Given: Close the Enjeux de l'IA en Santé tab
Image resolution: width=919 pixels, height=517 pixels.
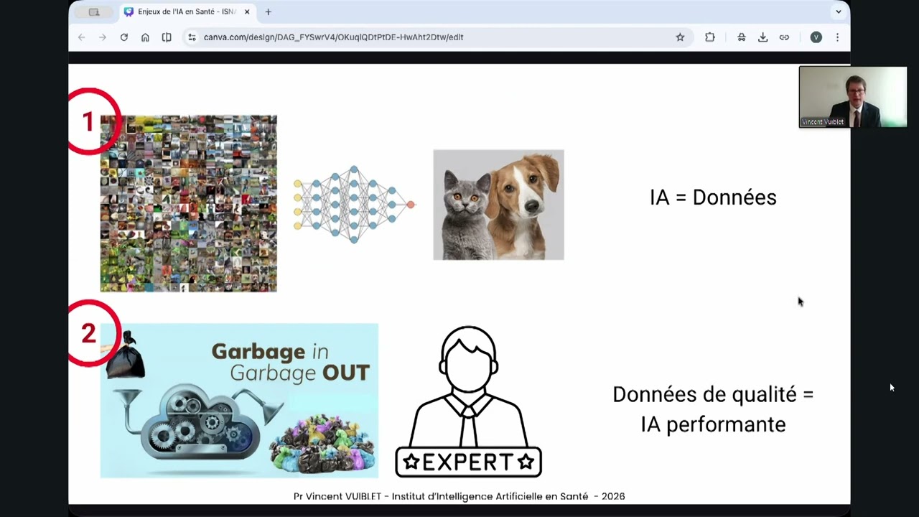Looking at the screenshot, I should point(247,12).
